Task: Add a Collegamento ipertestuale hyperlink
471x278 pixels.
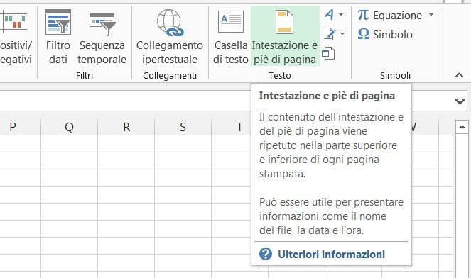Action: tap(169, 37)
